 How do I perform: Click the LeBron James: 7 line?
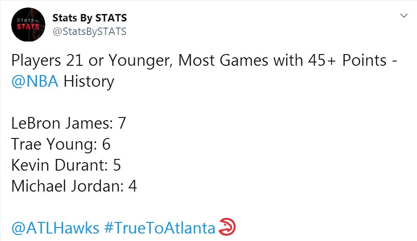tap(68, 124)
